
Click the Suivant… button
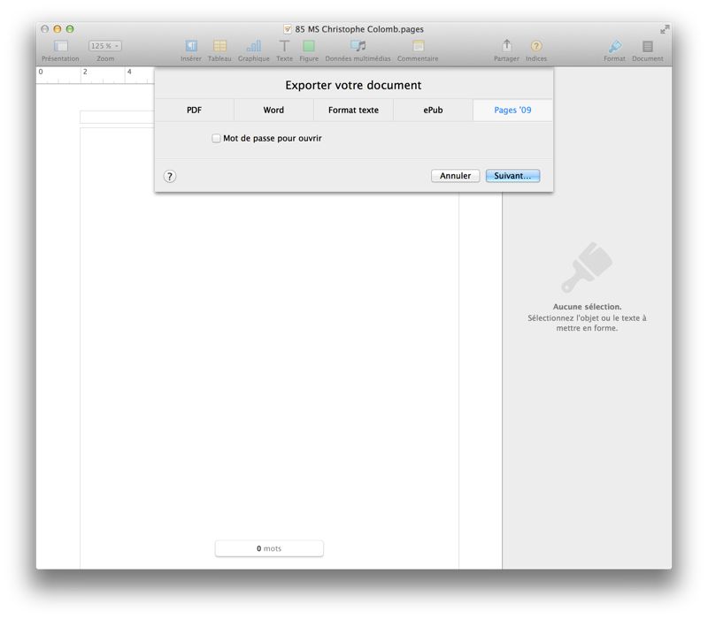click(512, 176)
